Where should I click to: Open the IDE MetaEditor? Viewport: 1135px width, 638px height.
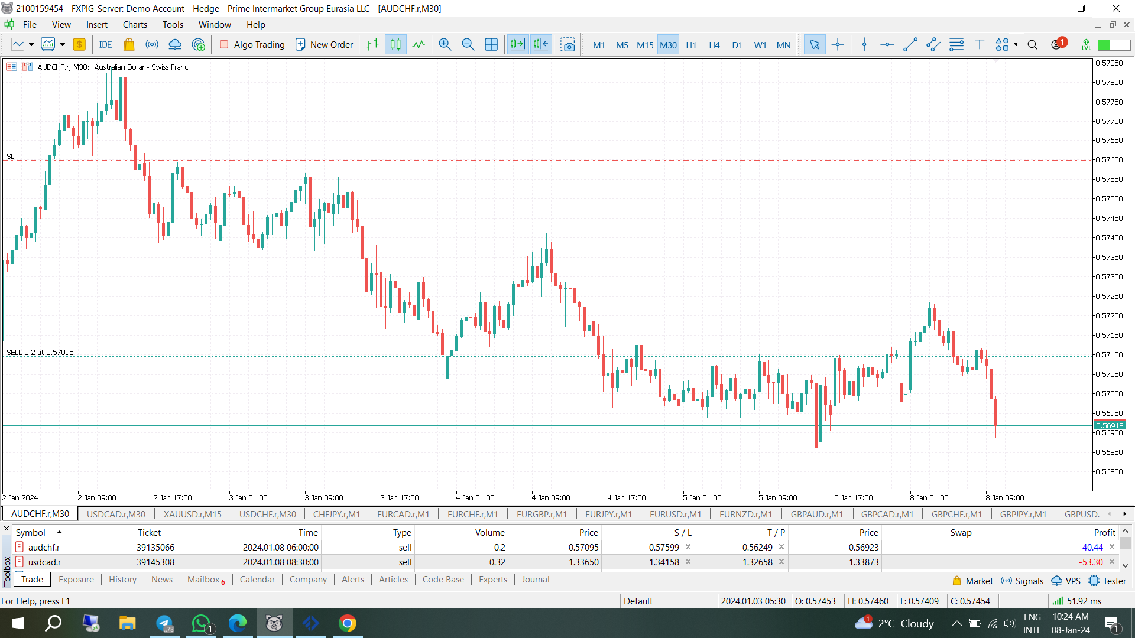[106, 44]
